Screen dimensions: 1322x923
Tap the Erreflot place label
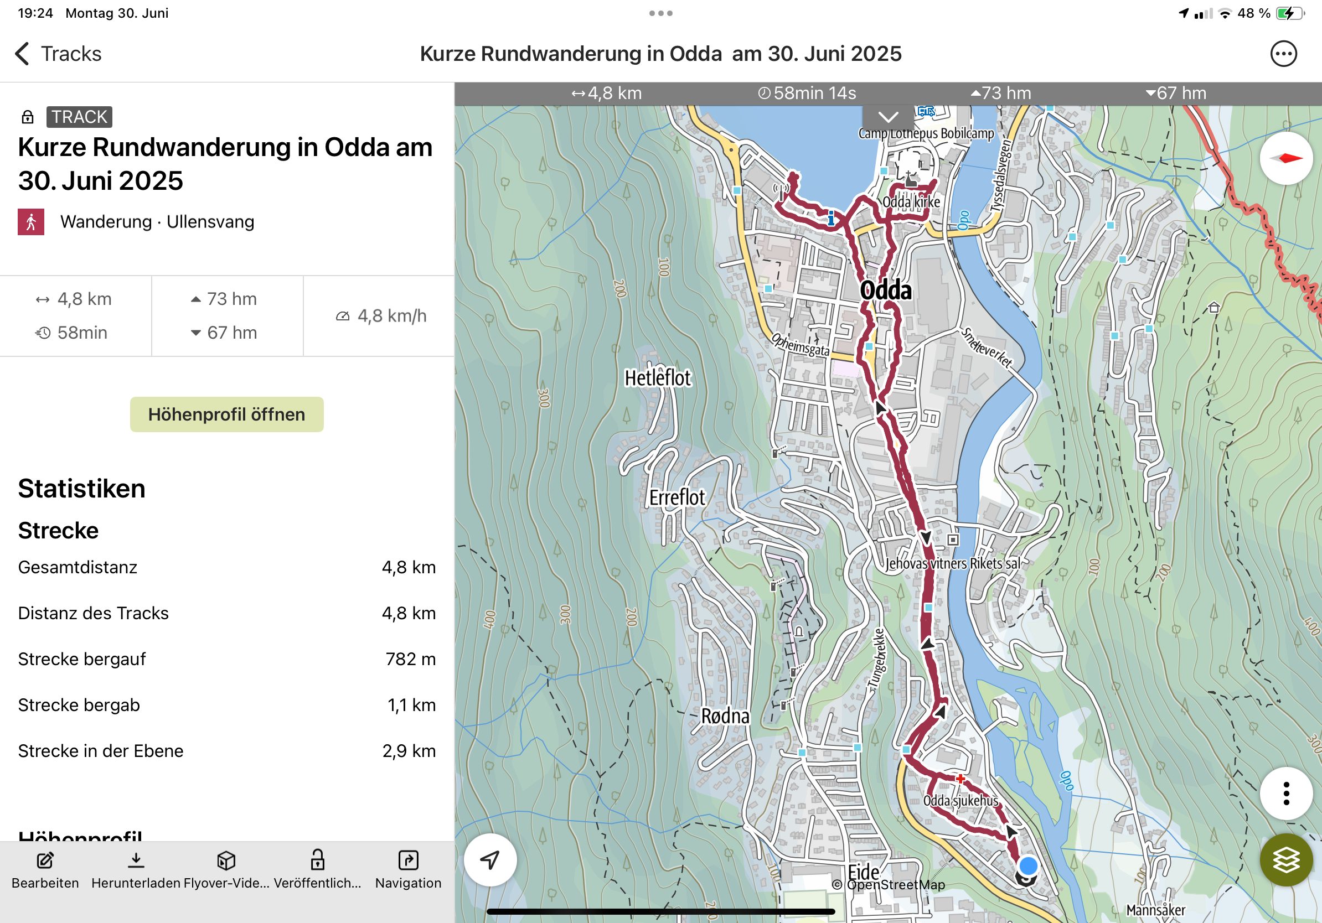click(677, 497)
